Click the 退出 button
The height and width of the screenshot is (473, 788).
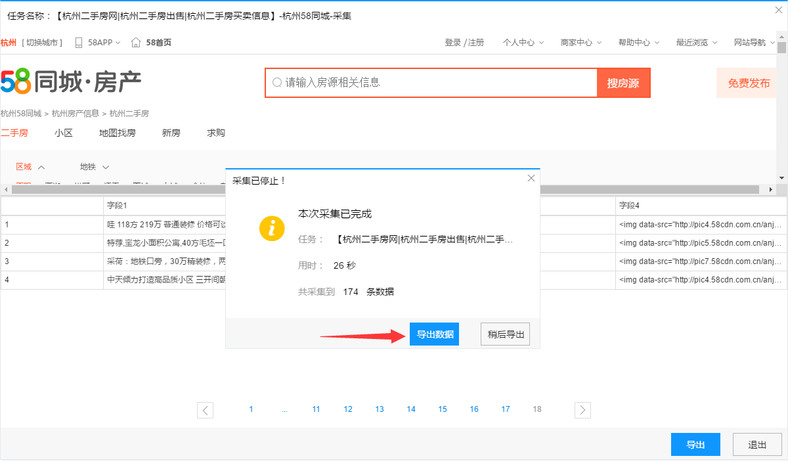(x=757, y=445)
